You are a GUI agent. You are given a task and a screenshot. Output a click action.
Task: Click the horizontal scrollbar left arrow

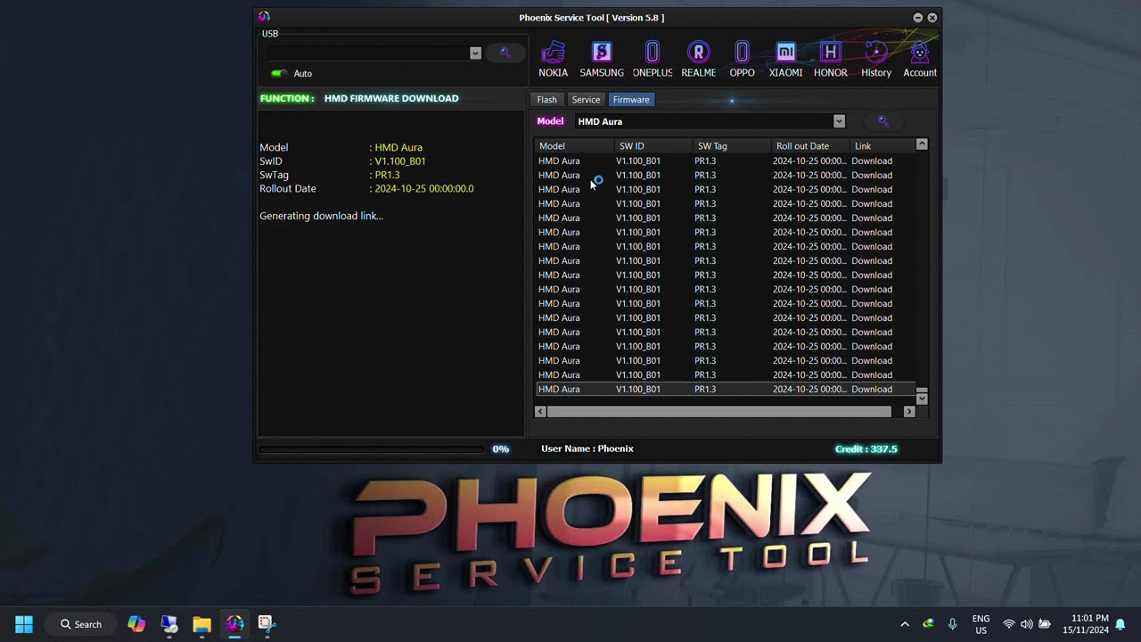click(540, 411)
